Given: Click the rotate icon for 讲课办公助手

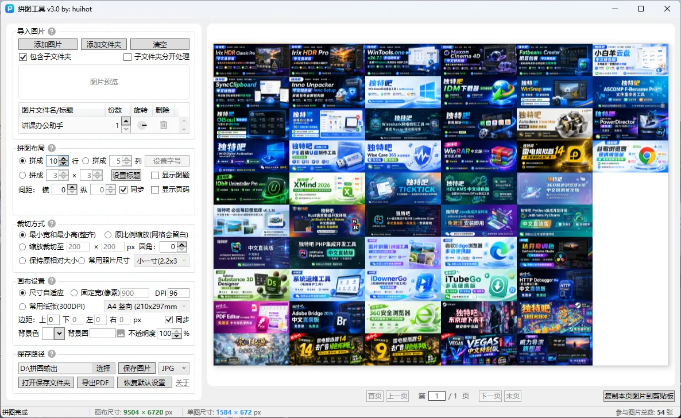Looking at the screenshot, I should (x=144, y=125).
